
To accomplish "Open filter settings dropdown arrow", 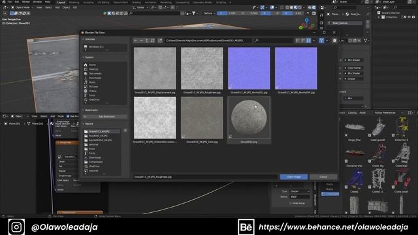I will click(x=327, y=40).
